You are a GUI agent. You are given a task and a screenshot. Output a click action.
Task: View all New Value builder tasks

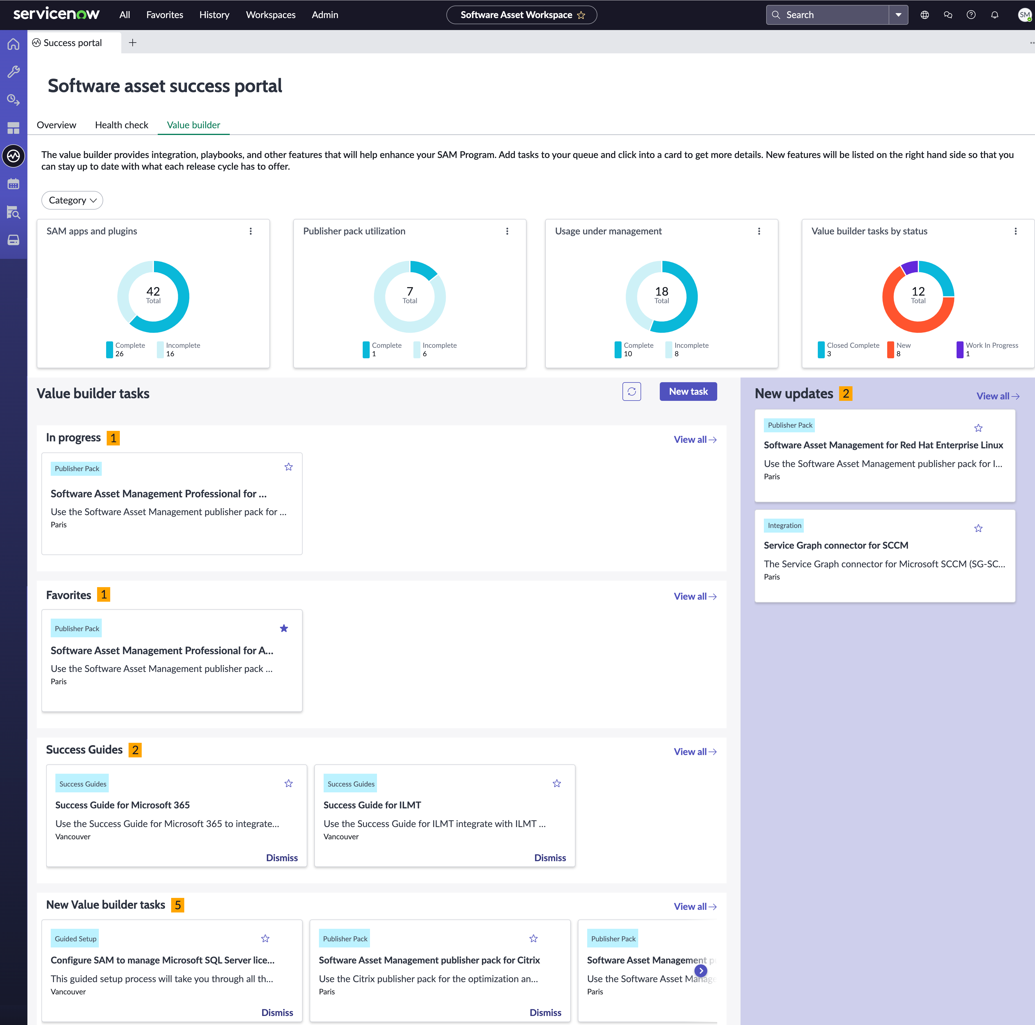[x=695, y=907]
